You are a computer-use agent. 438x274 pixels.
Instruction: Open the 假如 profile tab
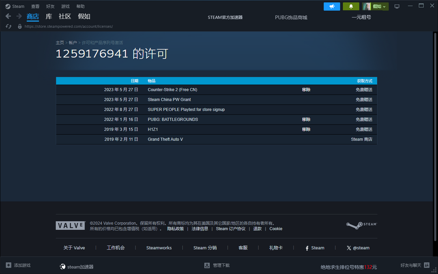coord(84,17)
